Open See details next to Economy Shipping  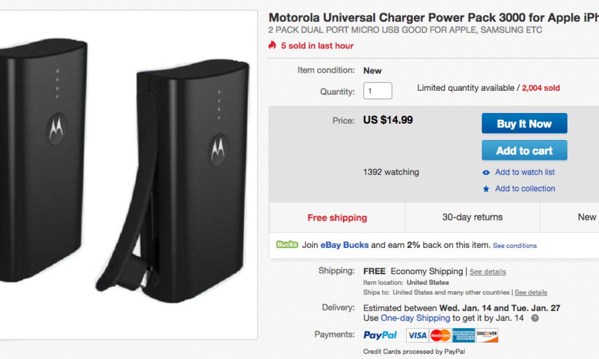click(x=488, y=272)
